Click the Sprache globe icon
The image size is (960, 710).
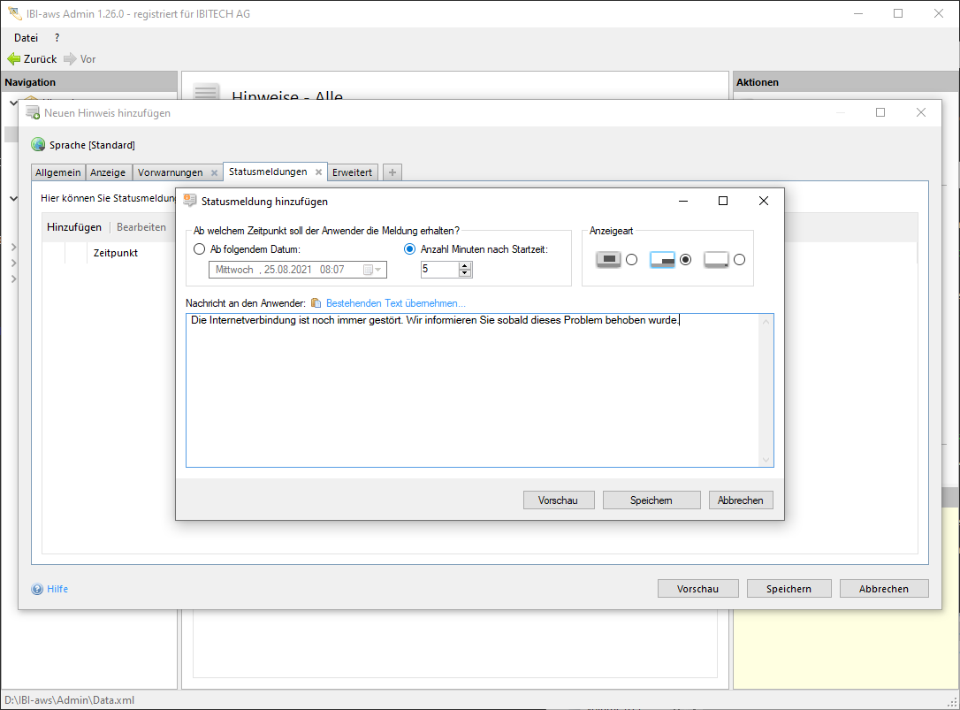coord(38,145)
